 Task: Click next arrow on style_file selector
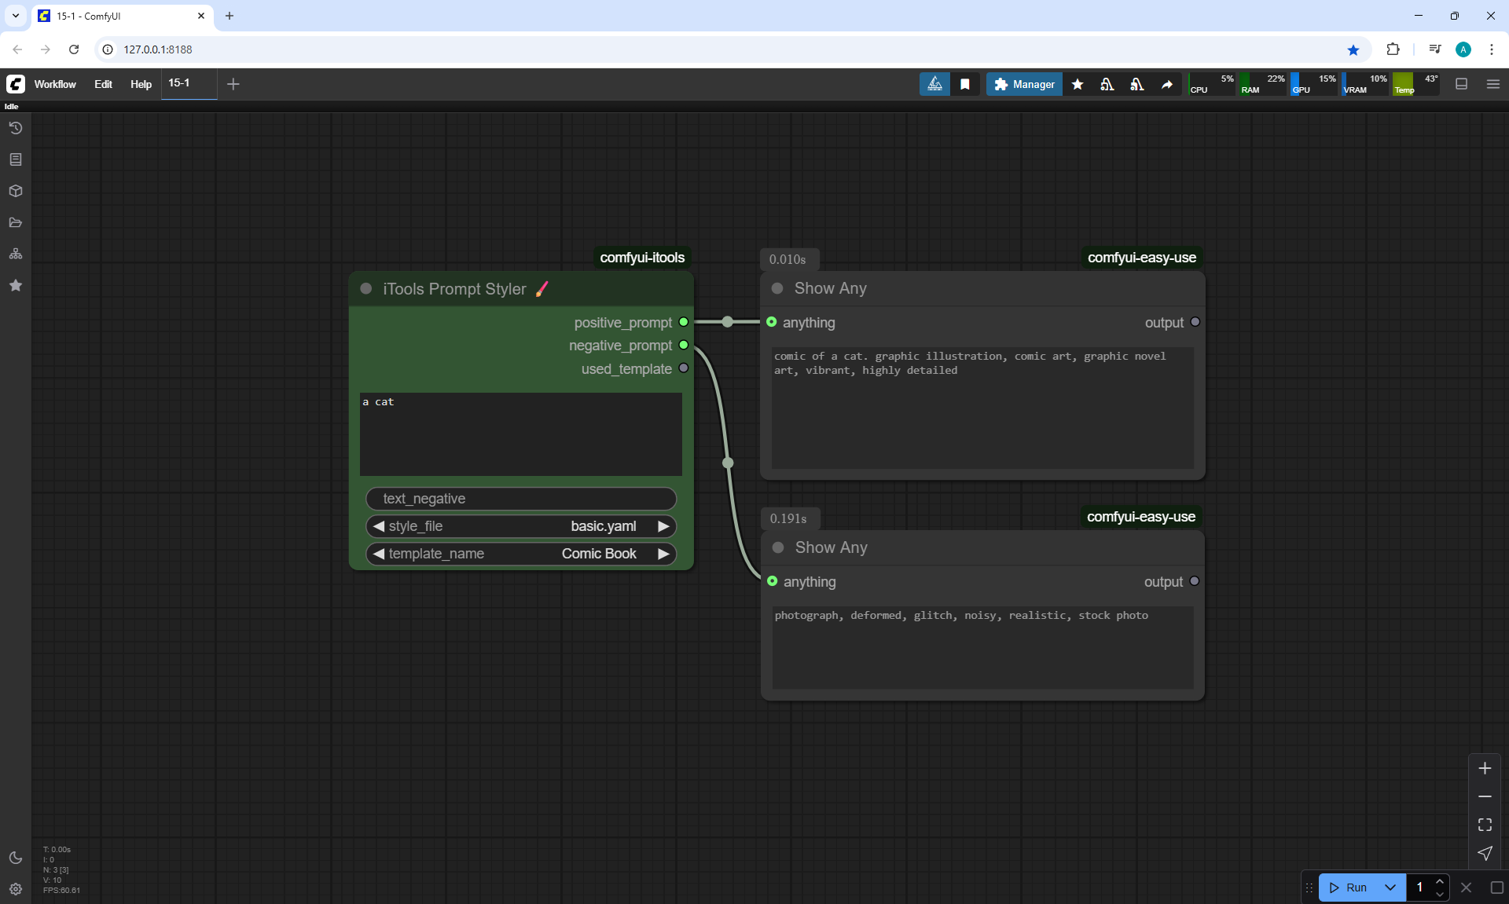pos(663,526)
